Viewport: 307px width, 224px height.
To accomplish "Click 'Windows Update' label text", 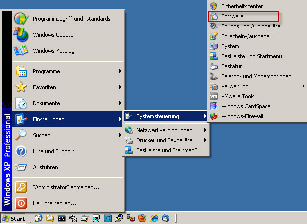I will click(53, 35).
